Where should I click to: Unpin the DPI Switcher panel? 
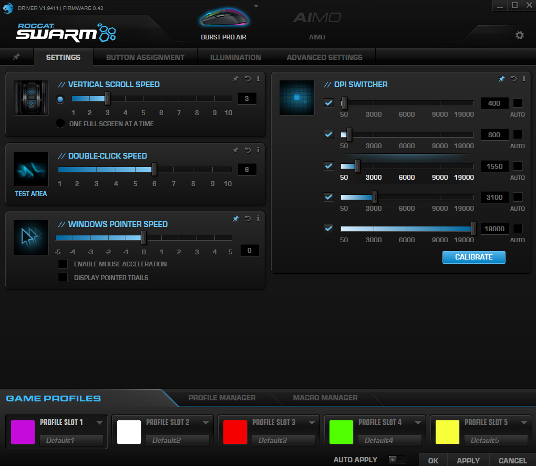click(501, 79)
